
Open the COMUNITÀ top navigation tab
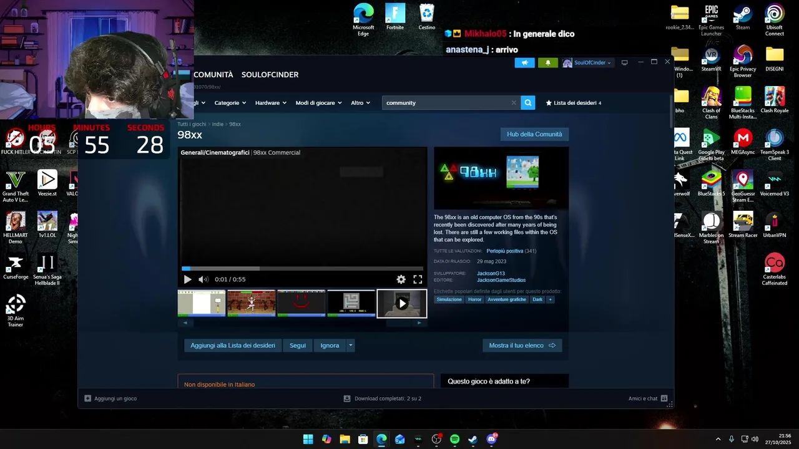(213, 75)
